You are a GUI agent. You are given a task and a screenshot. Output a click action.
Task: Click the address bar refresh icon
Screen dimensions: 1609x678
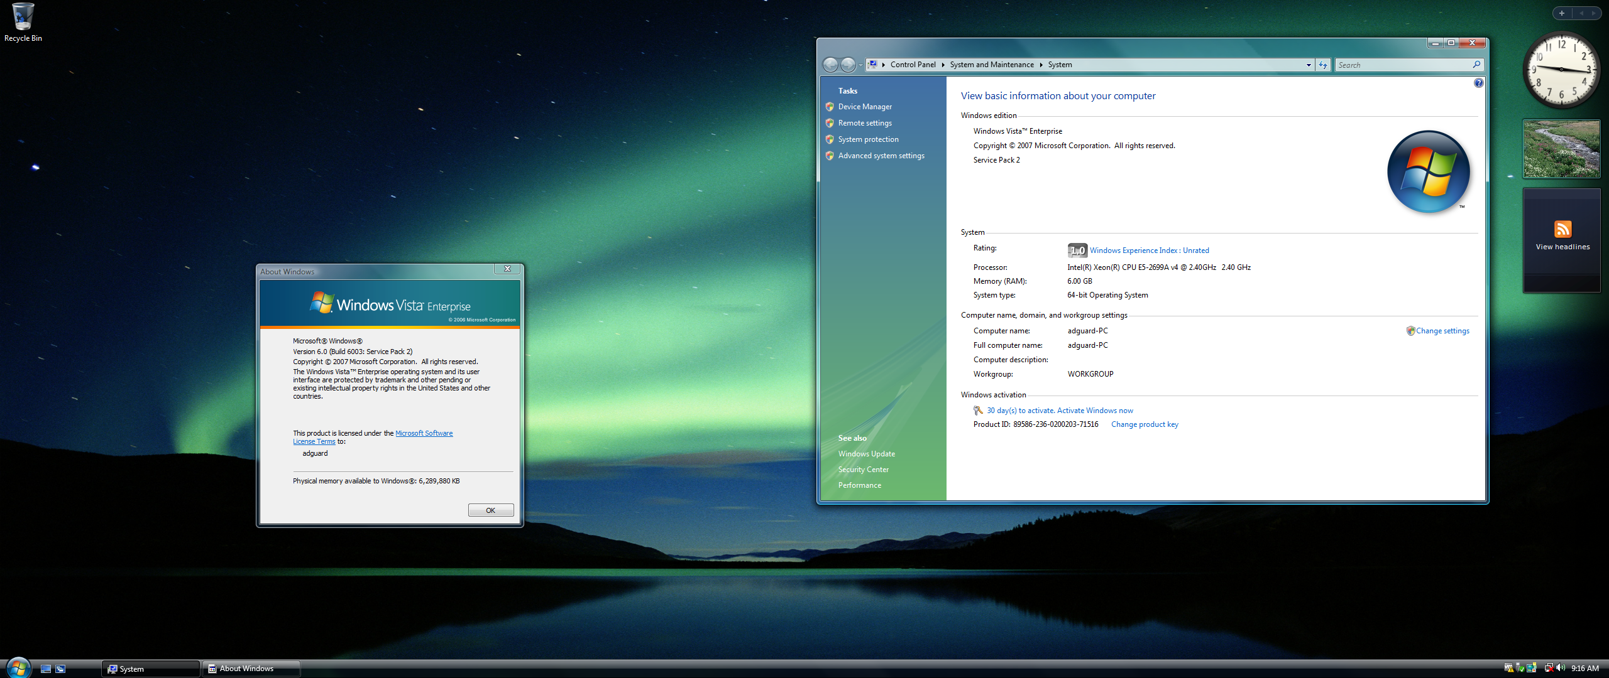pyautogui.click(x=1323, y=65)
